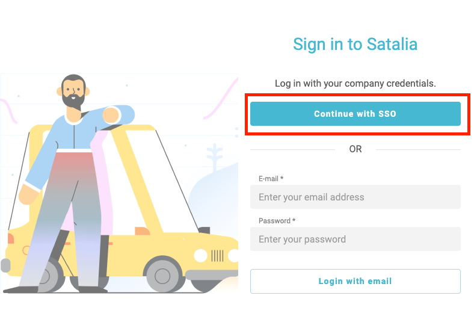Click the car's front grille
Viewport: 474px width, 328px height.
[218, 256]
